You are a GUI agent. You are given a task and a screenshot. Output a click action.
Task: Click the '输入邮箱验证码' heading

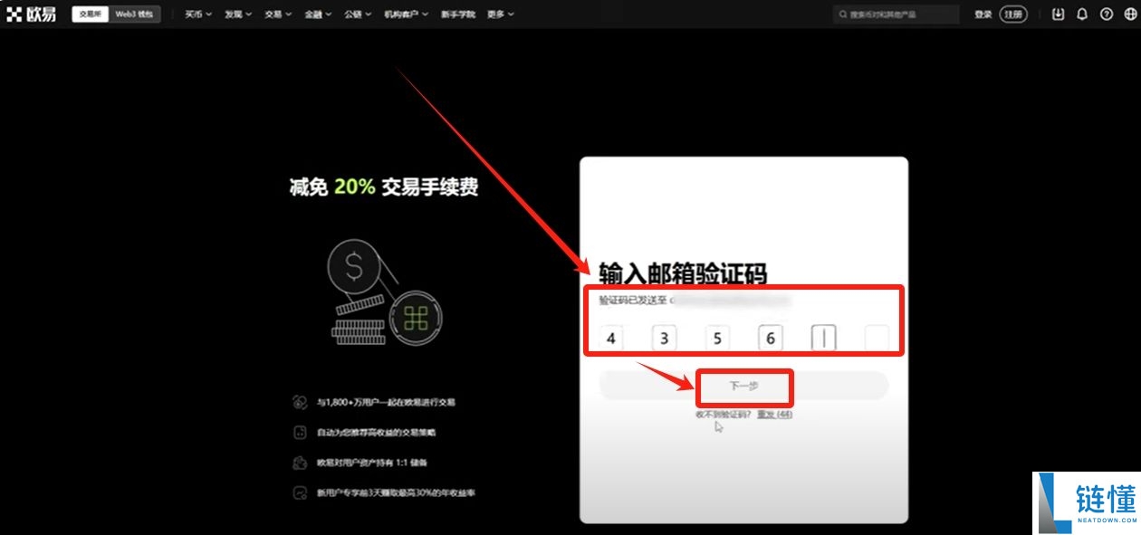tap(683, 272)
